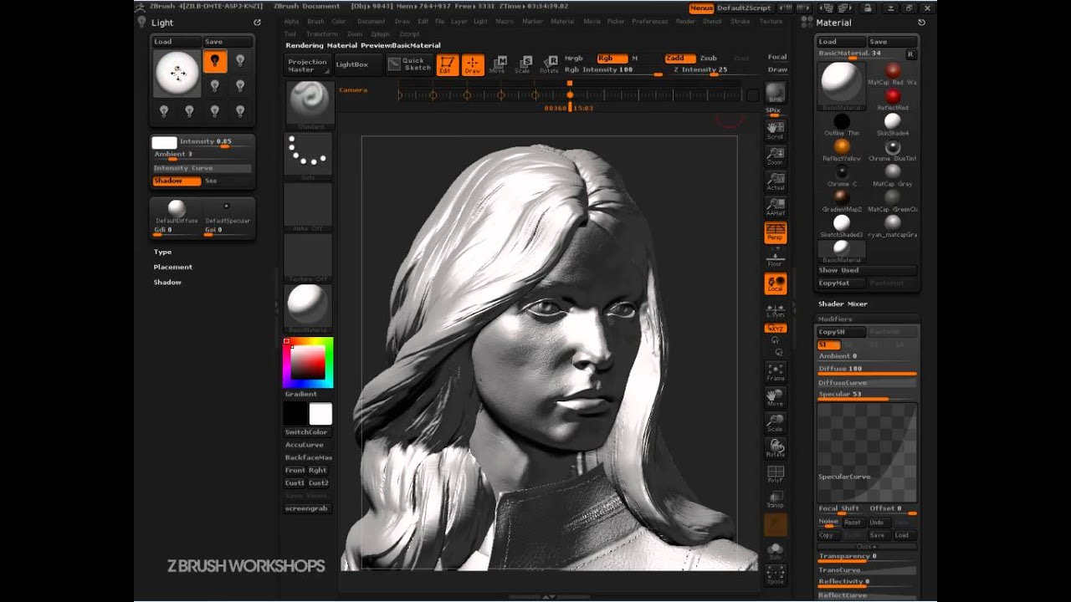Toggle the selected orange light bulb
This screenshot has width=1071, height=602.
(x=215, y=61)
